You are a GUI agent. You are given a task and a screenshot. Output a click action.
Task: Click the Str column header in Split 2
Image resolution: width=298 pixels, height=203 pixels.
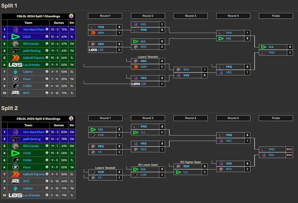72,125
